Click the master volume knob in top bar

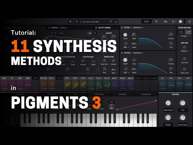point(181,21)
